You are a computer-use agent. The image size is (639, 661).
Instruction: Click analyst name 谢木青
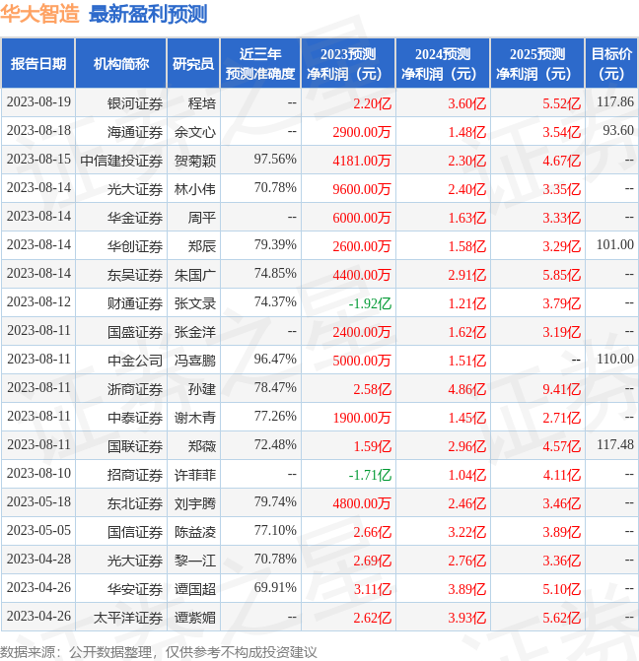195,418
